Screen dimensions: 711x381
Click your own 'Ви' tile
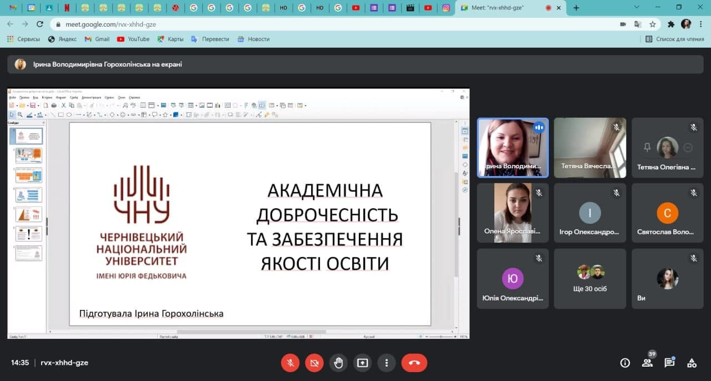(667, 278)
